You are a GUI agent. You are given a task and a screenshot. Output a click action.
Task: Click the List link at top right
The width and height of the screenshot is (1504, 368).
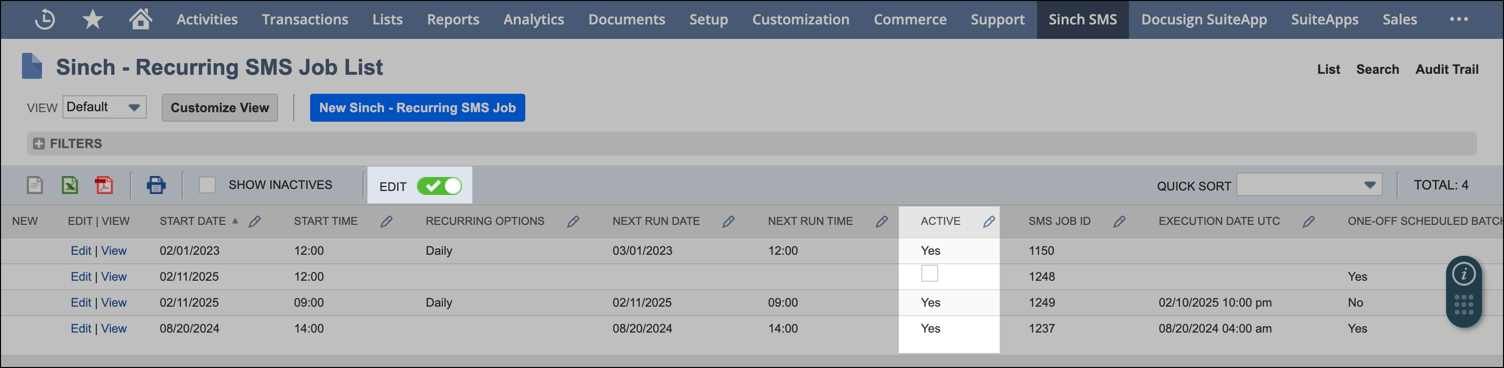pos(1328,69)
